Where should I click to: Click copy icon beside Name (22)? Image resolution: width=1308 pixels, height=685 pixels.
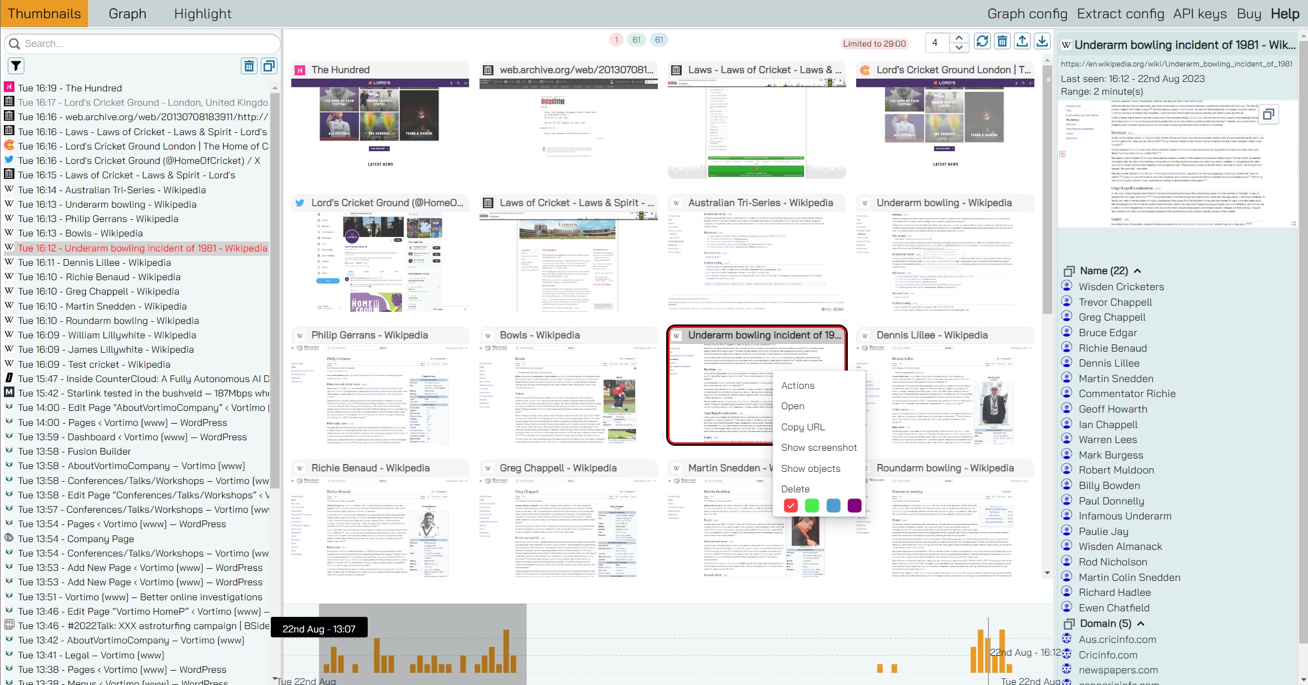[x=1069, y=271]
